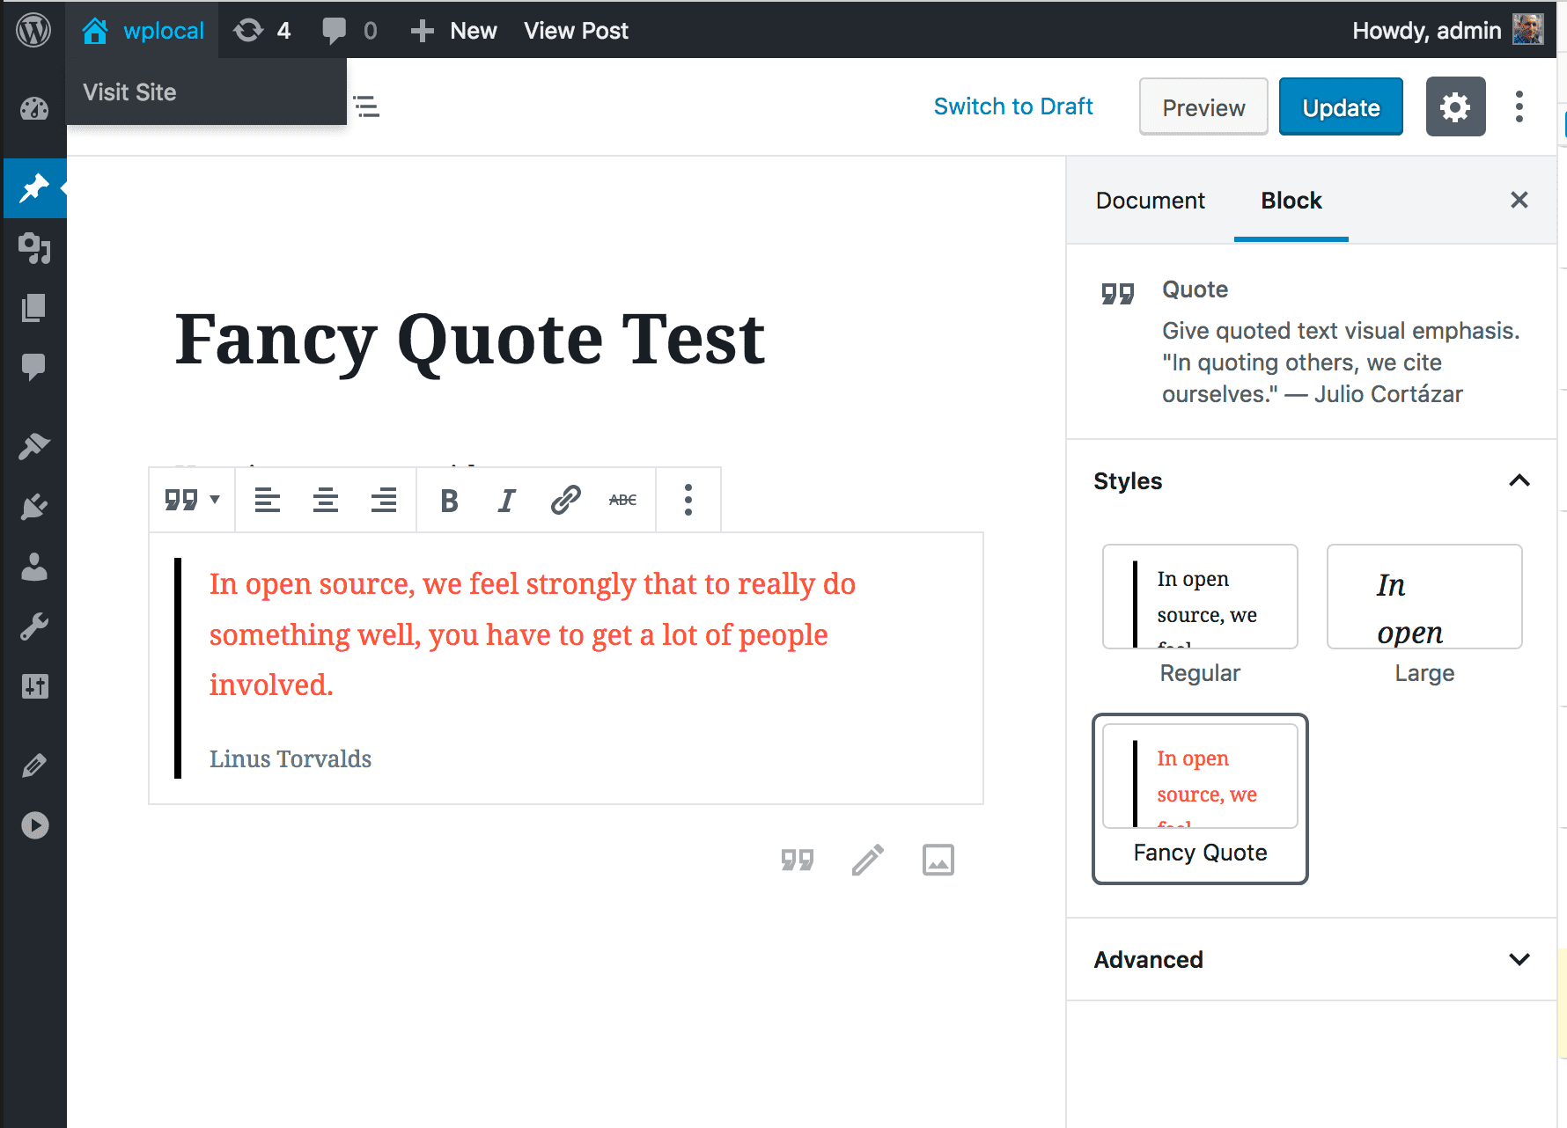Open the New menu in admin bar
Image resolution: width=1567 pixels, height=1128 pixels.
tap(454, 31)
